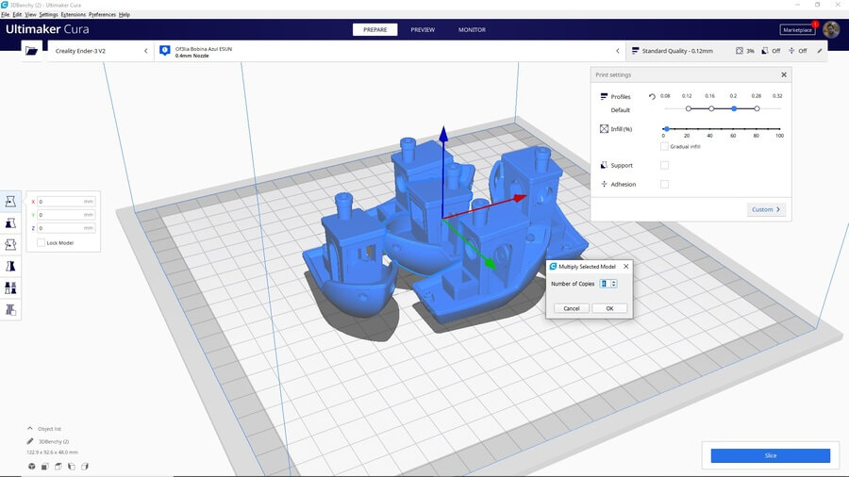The height and width of the screenshot is (477, 849).
Task: Select the Mirror tool in left toolbar
Action: 10,266
